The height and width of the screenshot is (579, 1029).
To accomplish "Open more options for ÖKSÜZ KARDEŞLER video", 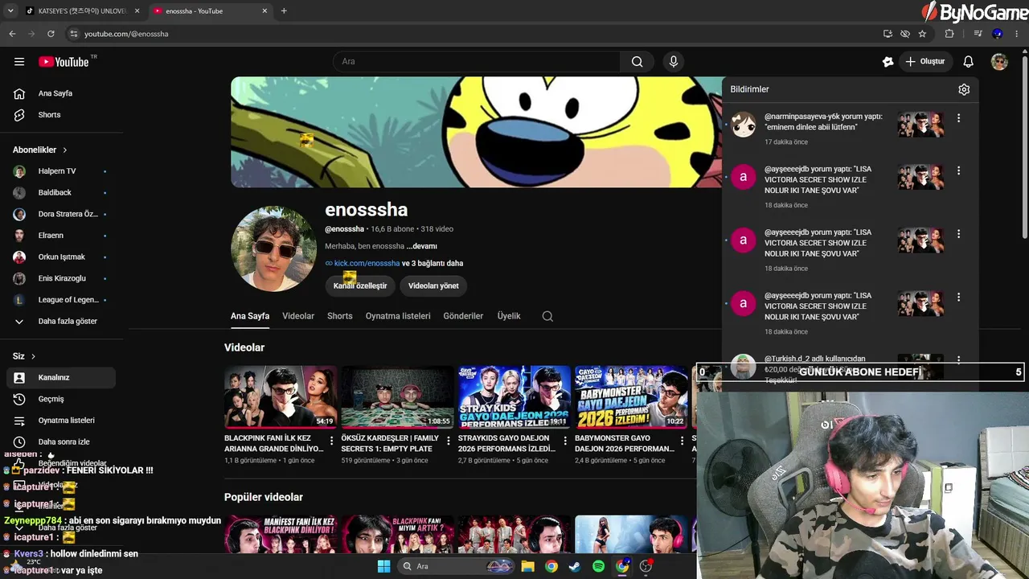I will (448, 441).
